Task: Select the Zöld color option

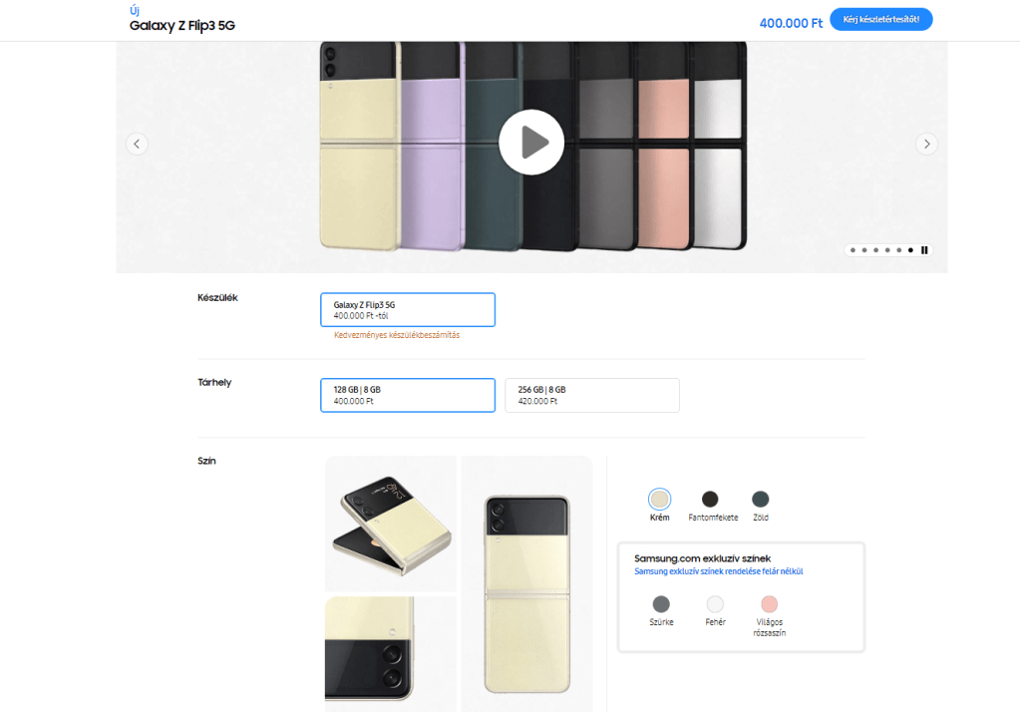Action: [x=761, y=499]
